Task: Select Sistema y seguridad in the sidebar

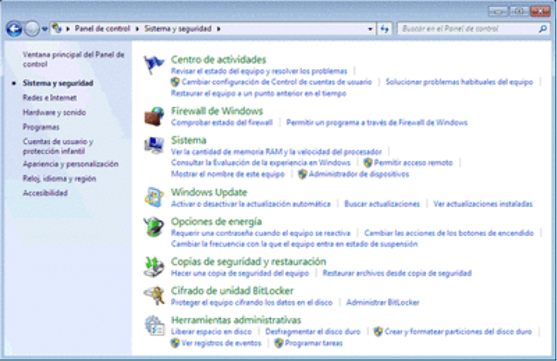Action: tap(58, 83)
